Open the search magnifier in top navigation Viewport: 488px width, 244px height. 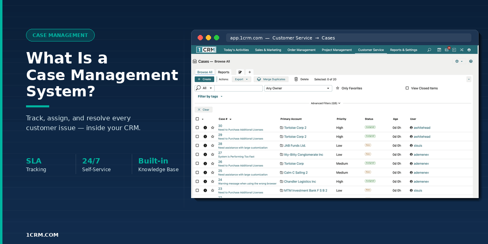pos(429,50)
